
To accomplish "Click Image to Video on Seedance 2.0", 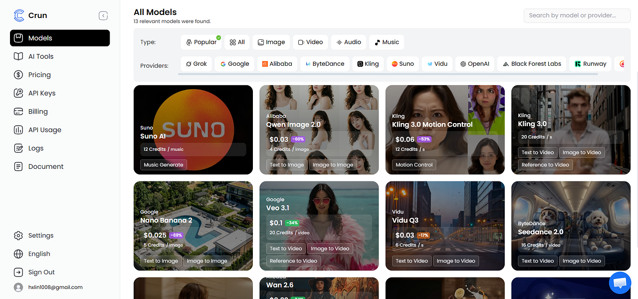I will point(582,261).
